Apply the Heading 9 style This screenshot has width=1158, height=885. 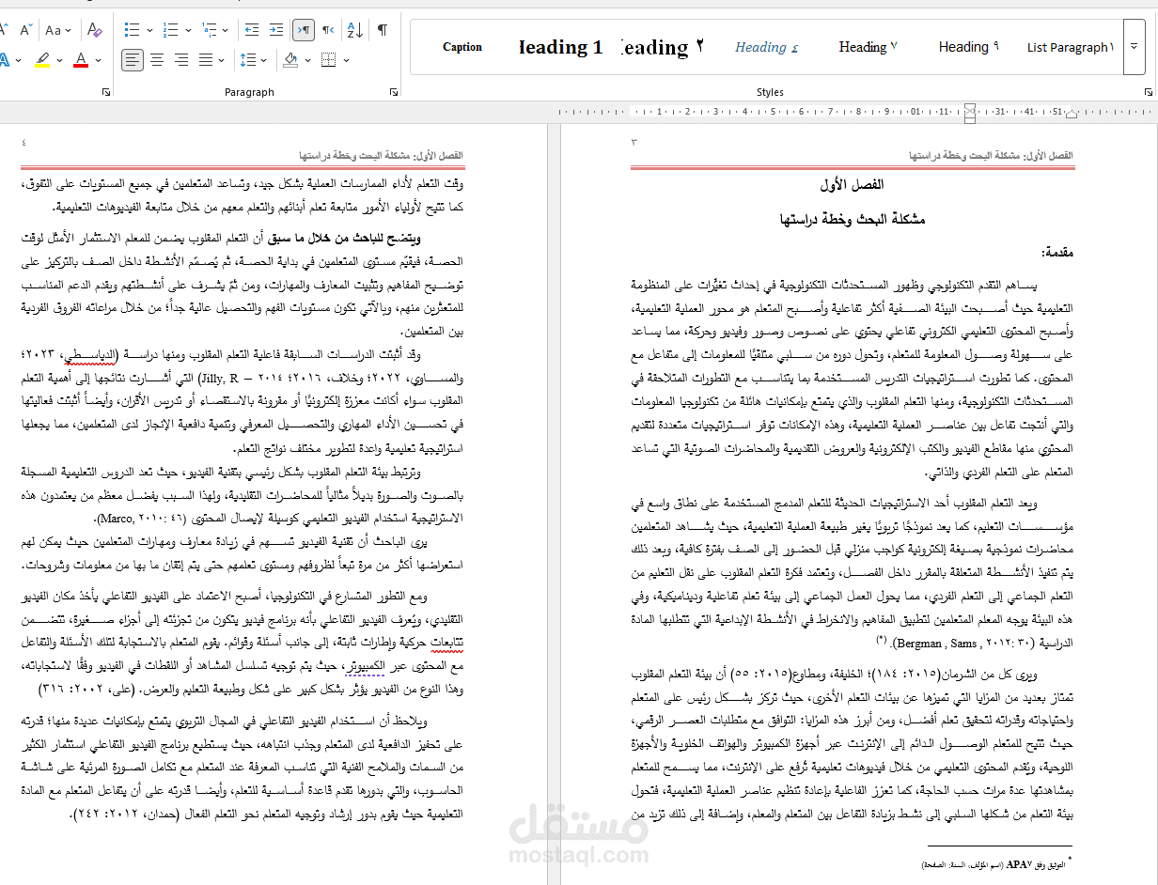[968, 47]
